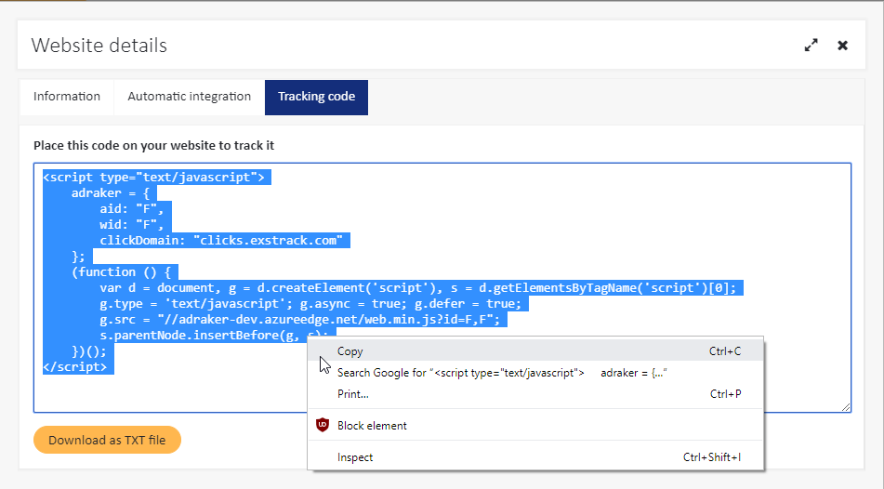This screenshot has height=489, width=884.
Task: Click the closing </script> tag line
Action: 75,367
